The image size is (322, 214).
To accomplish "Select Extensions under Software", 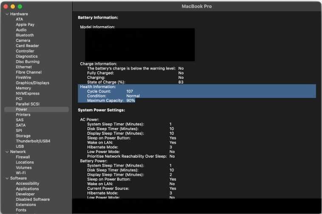I will pos(26,205).
